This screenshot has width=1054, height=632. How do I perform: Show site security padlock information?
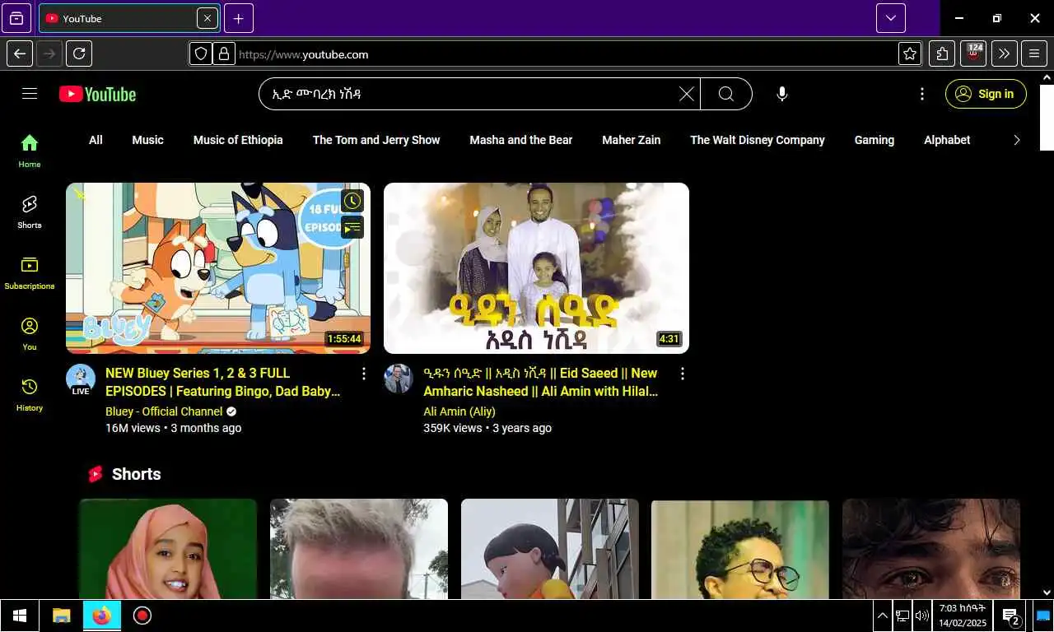tap(224, 53)
